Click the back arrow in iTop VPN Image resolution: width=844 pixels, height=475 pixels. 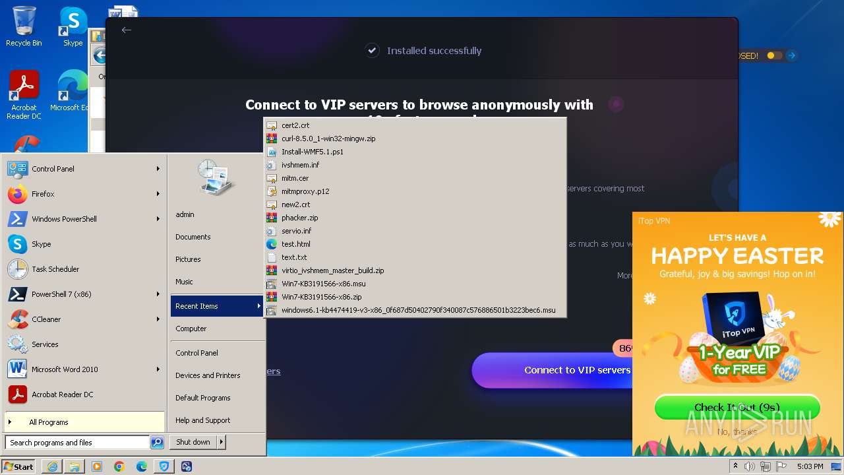point(127,30)
